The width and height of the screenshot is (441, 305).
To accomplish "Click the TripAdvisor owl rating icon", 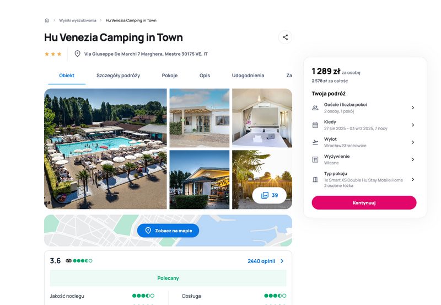I will pos(68,261).
